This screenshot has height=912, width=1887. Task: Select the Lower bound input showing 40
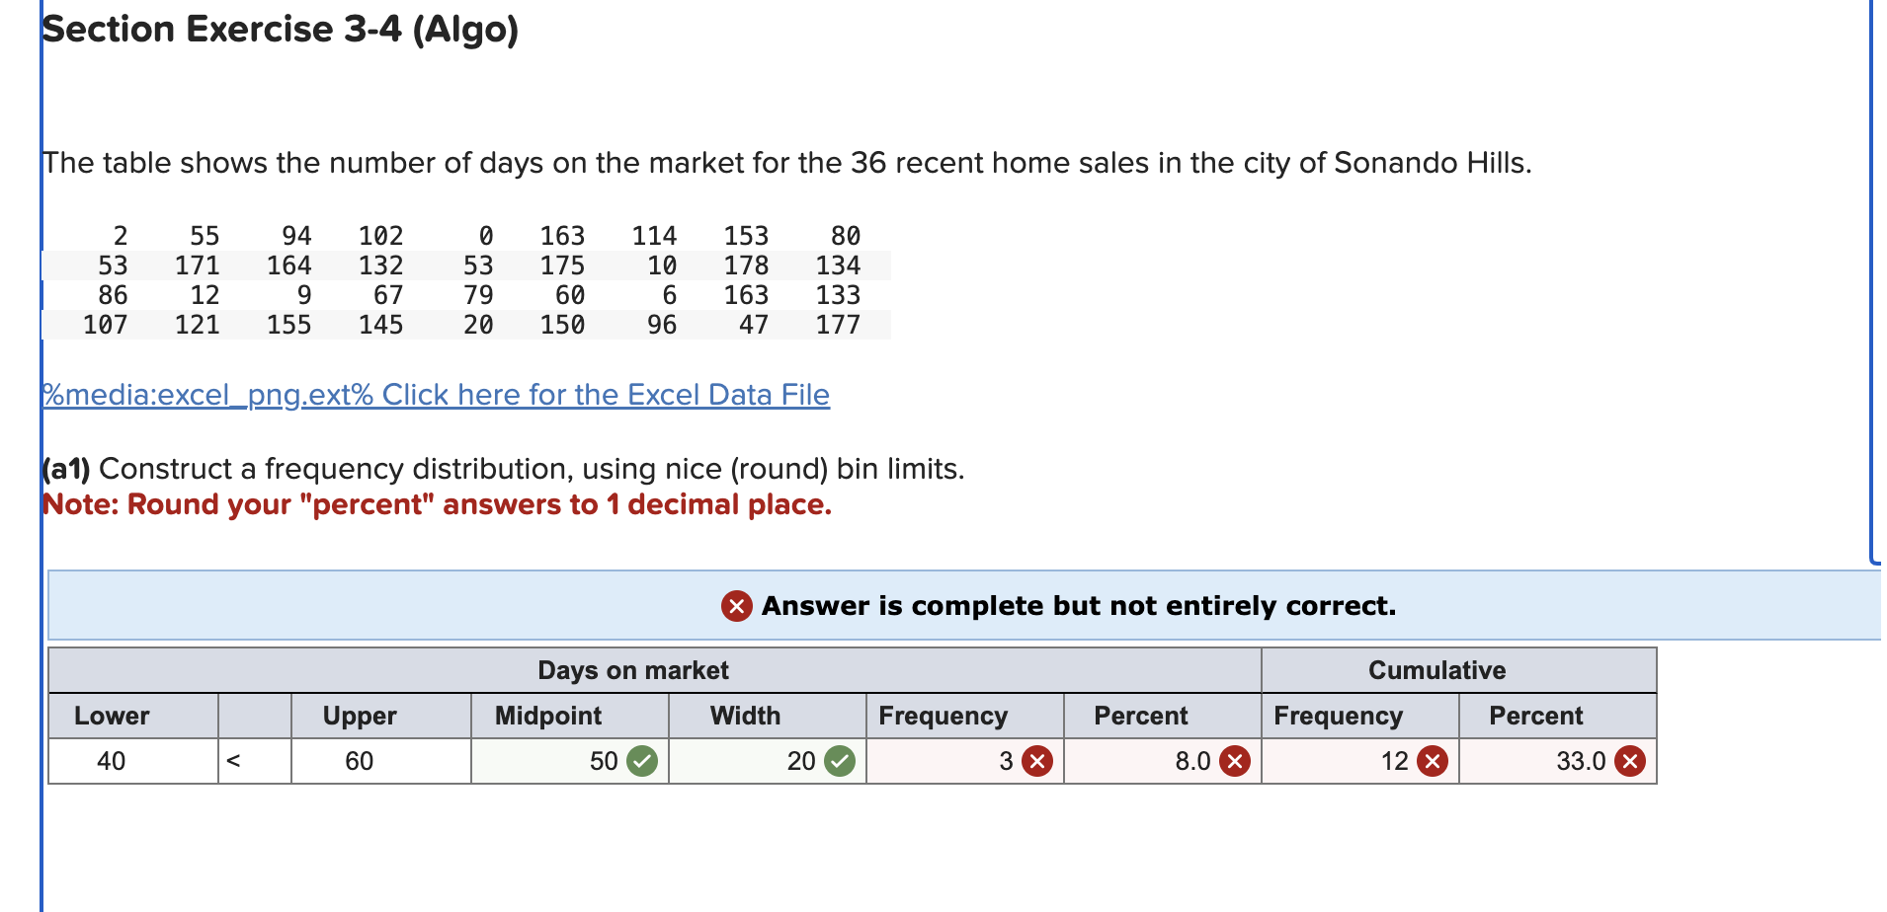132,761
